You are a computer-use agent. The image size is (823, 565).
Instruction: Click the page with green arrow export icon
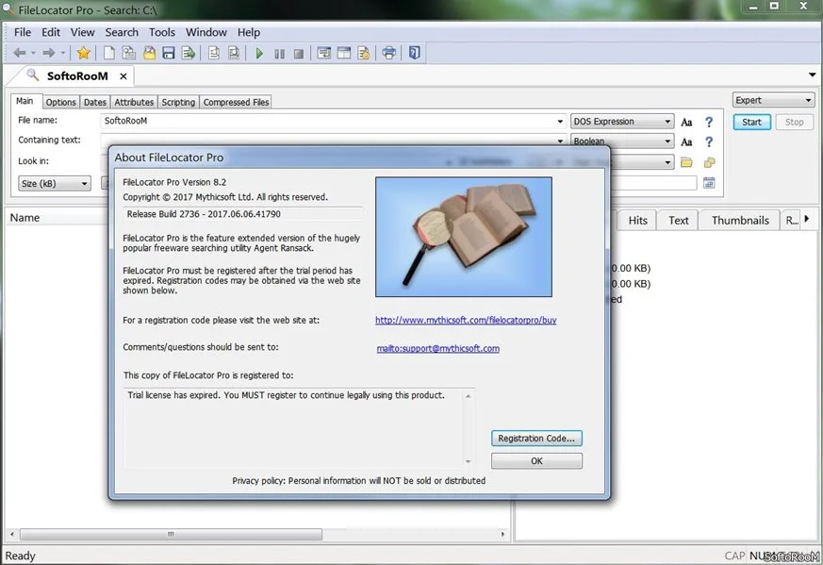click(189, 53)
